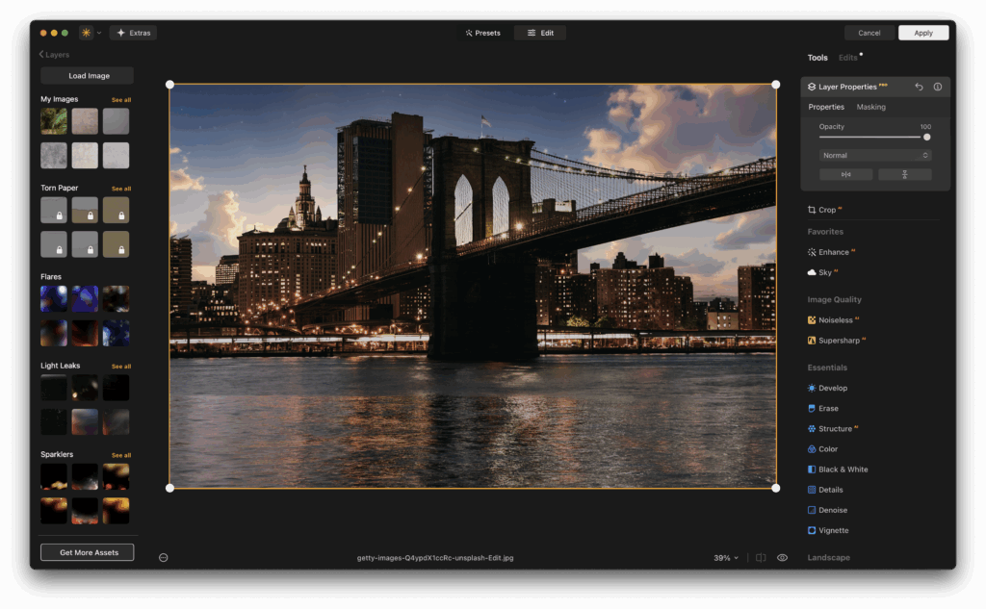Click the flip horizontal icon button
The height and width of the screenshot is (609, 986).
pos(845,174)
